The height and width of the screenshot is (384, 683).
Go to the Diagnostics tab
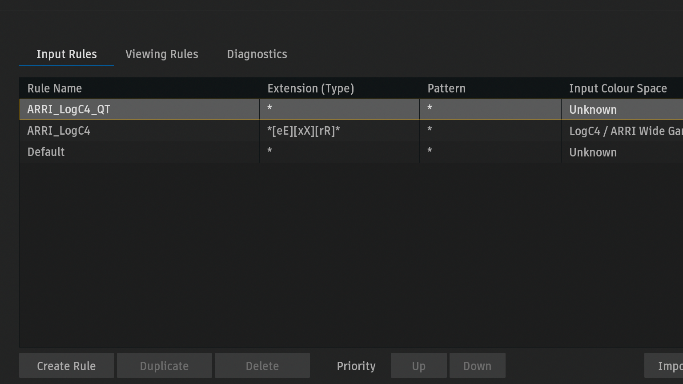(x=257, y=54)
